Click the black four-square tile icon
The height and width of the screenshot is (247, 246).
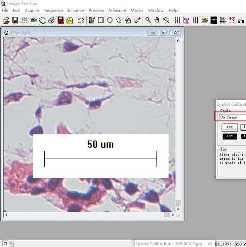pyautogui.click(x=214, y=20)
